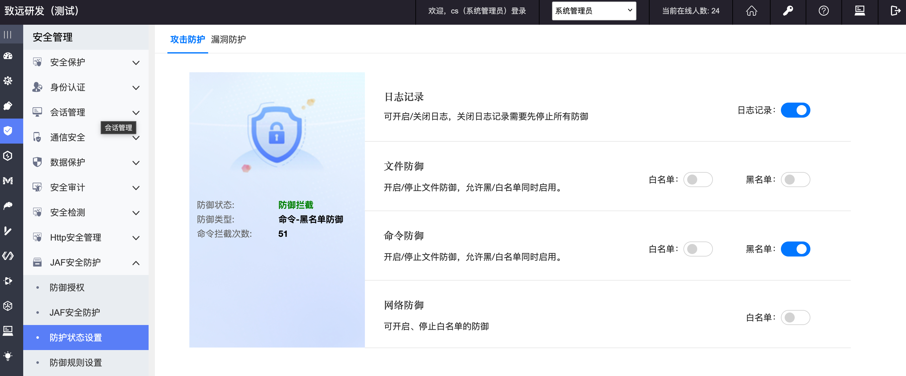
Task: Turn off the 日志记录 switch
Action: (x=795, y=110)
